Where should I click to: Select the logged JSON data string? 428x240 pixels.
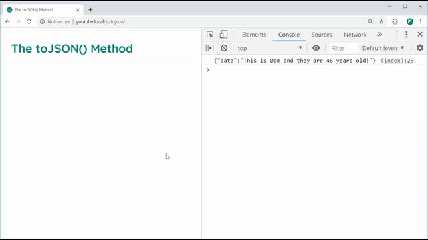click(295, 61)
